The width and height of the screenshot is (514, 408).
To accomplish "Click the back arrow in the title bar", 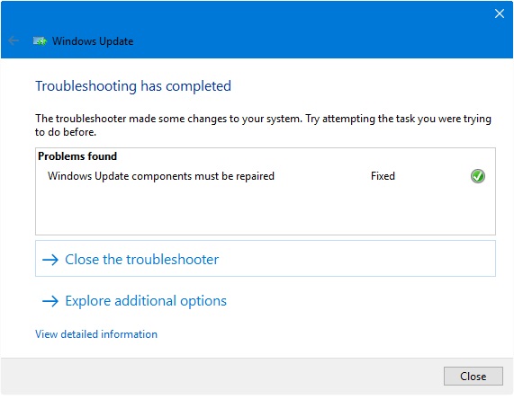I will [14, 41].
